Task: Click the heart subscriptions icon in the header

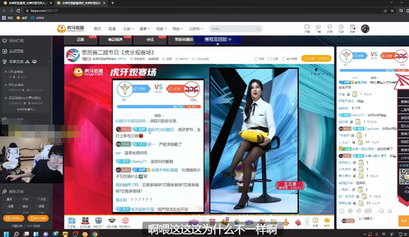Action: click(330, 28)
